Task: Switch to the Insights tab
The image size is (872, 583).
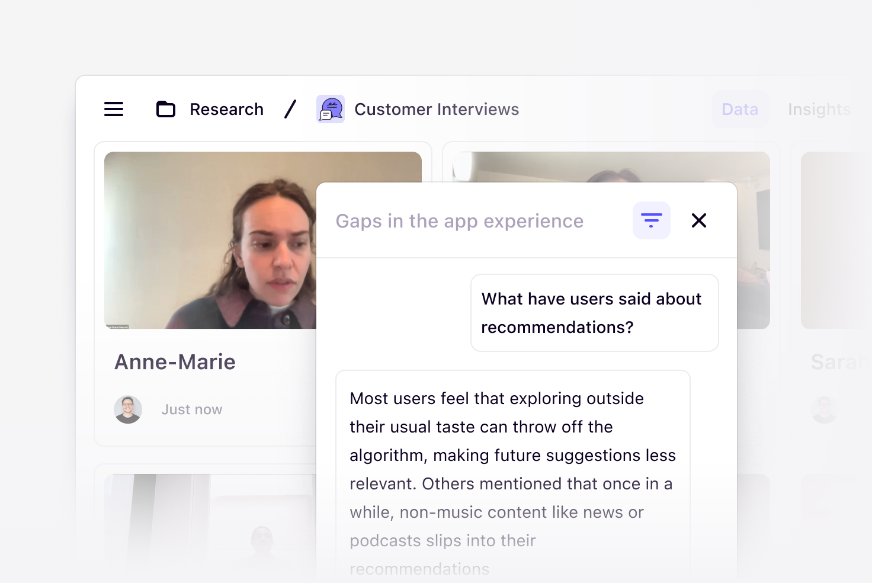Action: [x=819, y=109]
